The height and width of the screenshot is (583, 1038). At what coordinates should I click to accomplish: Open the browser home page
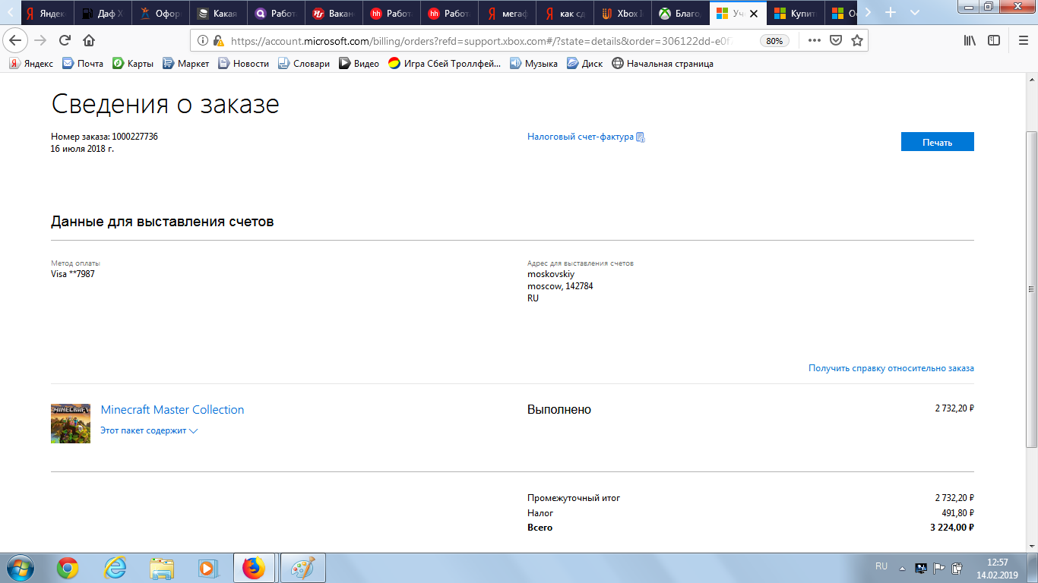pos(89,41)
